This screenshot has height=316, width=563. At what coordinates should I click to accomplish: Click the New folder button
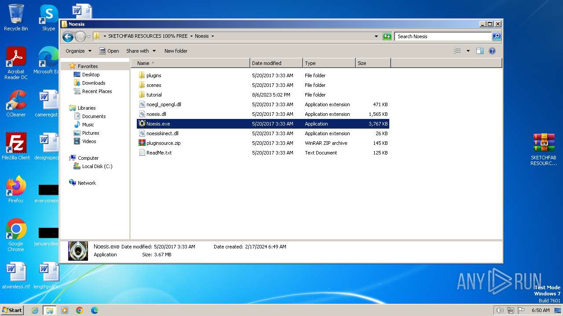pyautogui.click(x=176, y=51)
